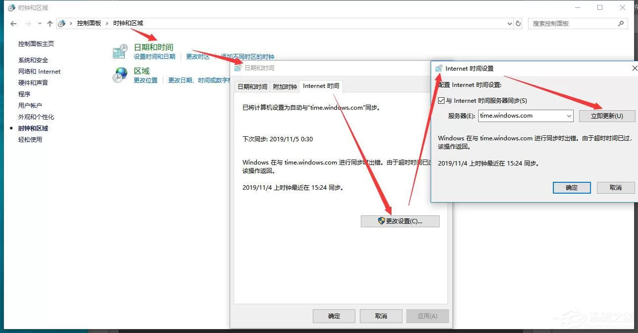The width and height of the screenshot is (638, 333).
Task: Toggle sync with Internet time server checkbox
Action: click(x=442, y=100)
